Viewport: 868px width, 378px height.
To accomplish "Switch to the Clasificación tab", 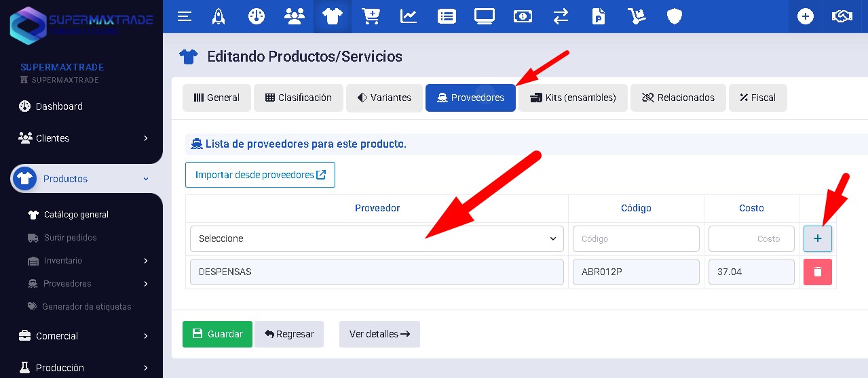I will pos(299,98).
